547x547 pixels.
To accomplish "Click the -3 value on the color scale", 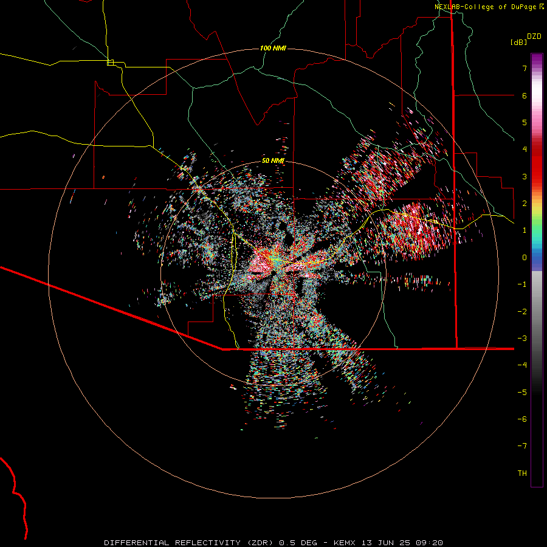I will coord(522,339).
